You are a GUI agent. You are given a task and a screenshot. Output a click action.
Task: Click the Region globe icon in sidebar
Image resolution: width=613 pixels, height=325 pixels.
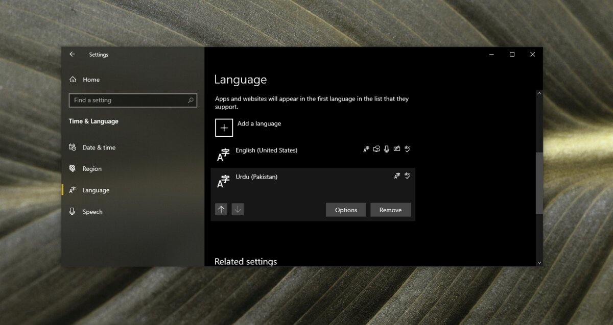coord(72,168)
